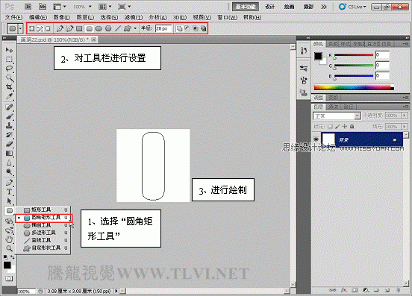Choose the Polygon shape in the options bar
The height and width of the screenshot is (296, 412).
point(108,28)
